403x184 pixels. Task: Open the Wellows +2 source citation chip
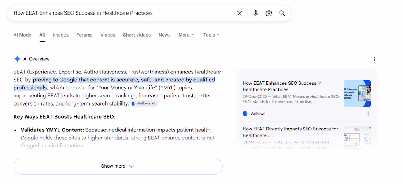tap(144, 104)
